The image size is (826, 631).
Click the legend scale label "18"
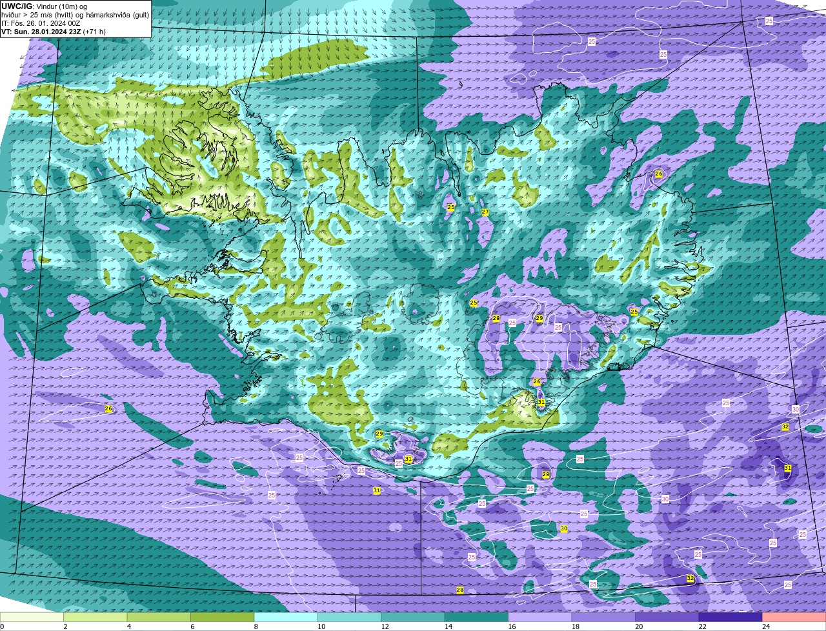coord(575,626)
